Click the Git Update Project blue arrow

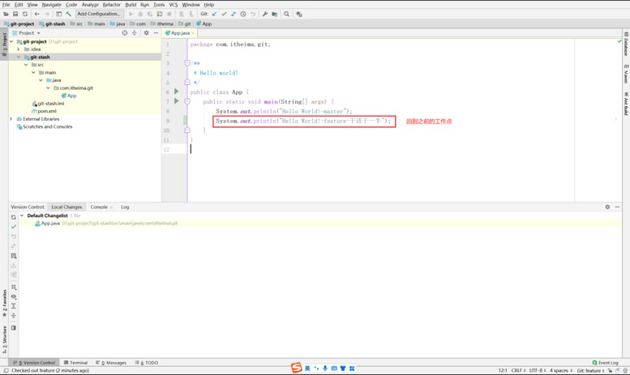click(x=215, y=14)
